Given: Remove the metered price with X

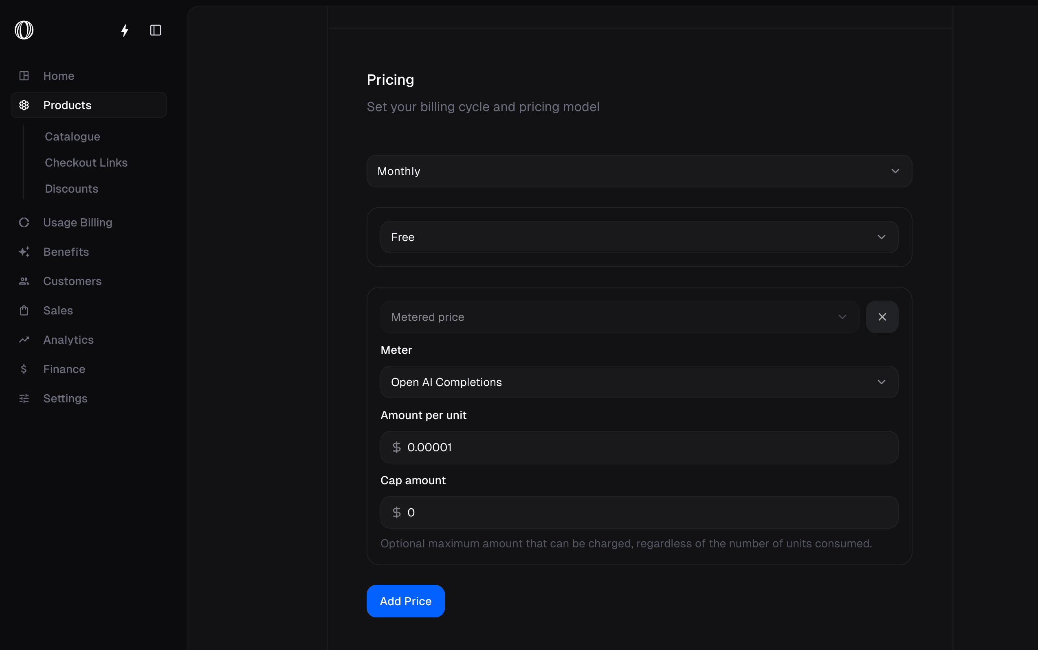Looking at the screenshot, I should point(882,317).
